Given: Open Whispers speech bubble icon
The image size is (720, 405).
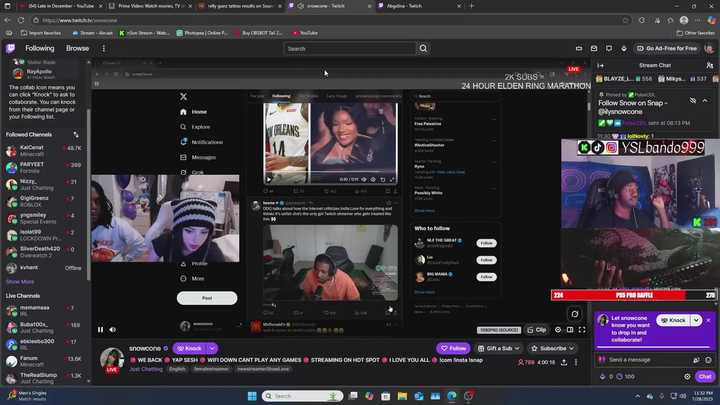Looking at the screenshot, I should tap(609, 48).
